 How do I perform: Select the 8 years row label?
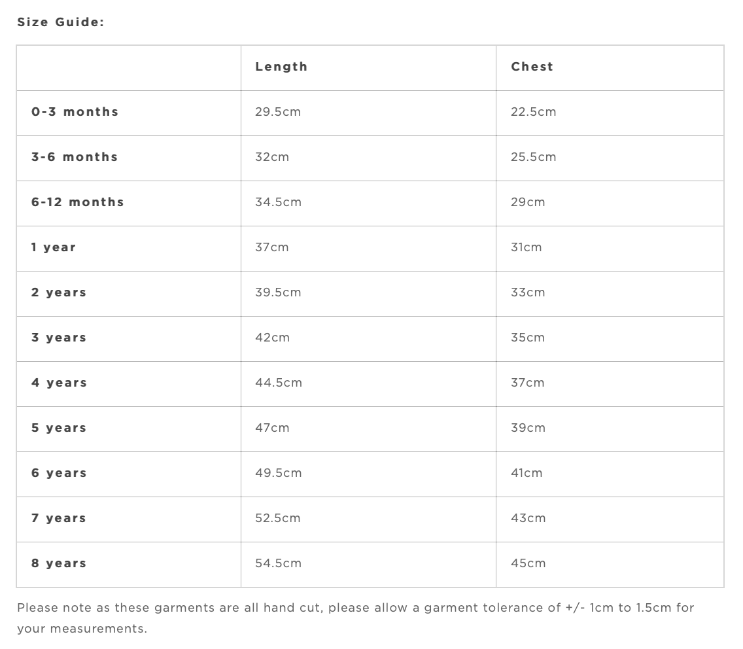[x=59, y=563]
